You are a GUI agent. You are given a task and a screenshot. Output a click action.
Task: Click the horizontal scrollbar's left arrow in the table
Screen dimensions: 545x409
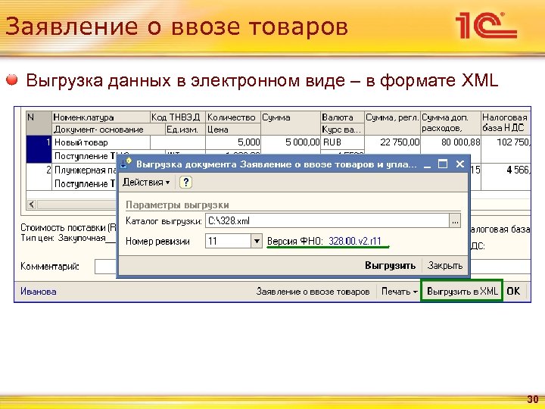pyautogui.click(x=32, y=204)
